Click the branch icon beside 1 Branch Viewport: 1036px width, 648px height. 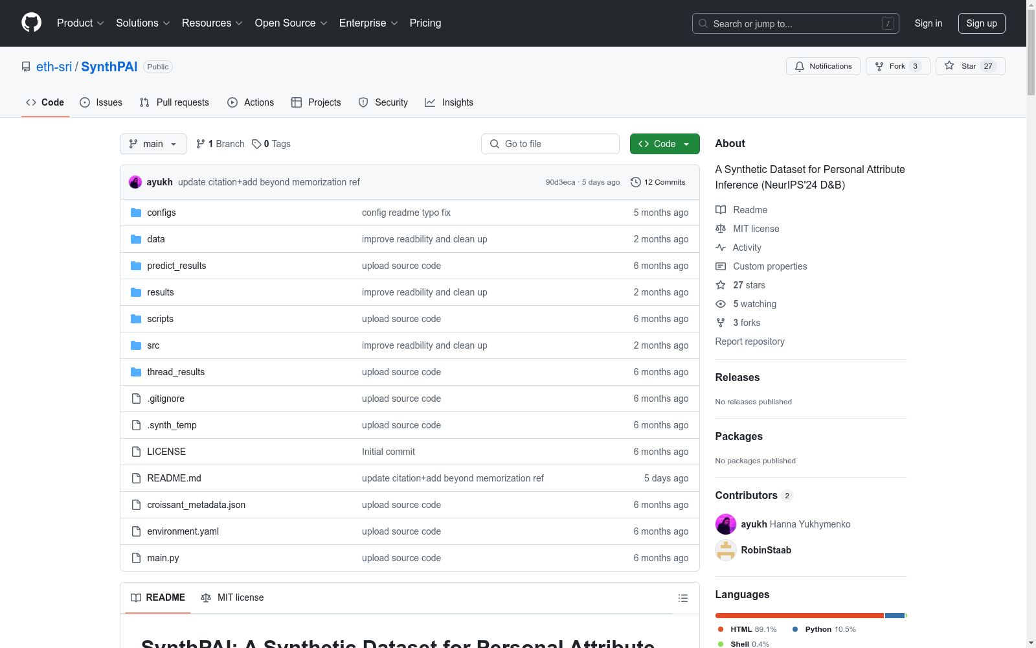tap(201, 144)
